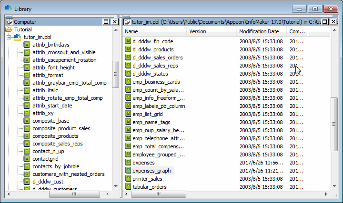Image resolution: width=343 pixels, height=203 pixels.
Task: Click the emp_name_tags report icon
Action: [128, 122]
